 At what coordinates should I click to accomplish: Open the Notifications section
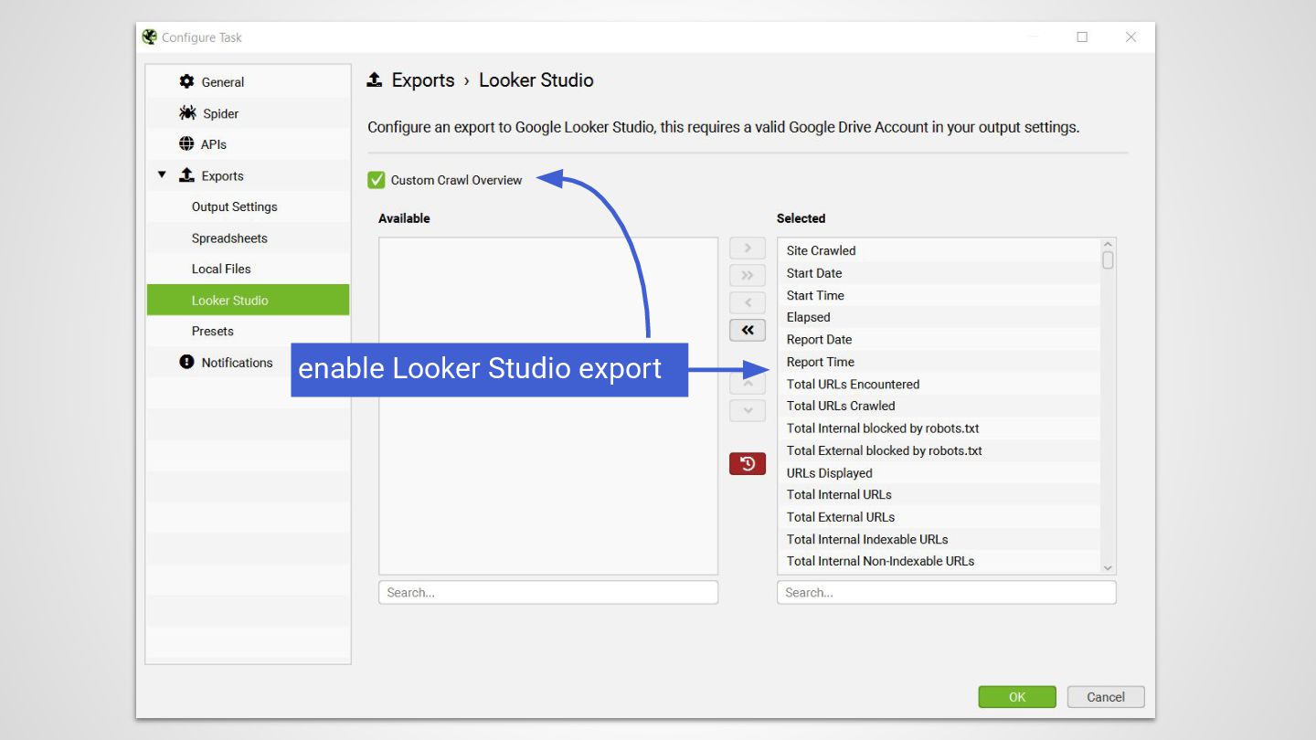249,362
